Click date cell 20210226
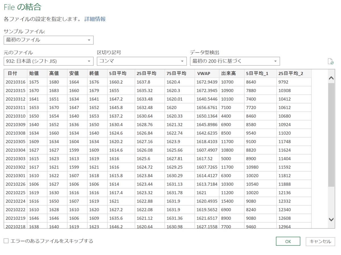Viewport: 341px width, 255px height. (x=16, y=184)
